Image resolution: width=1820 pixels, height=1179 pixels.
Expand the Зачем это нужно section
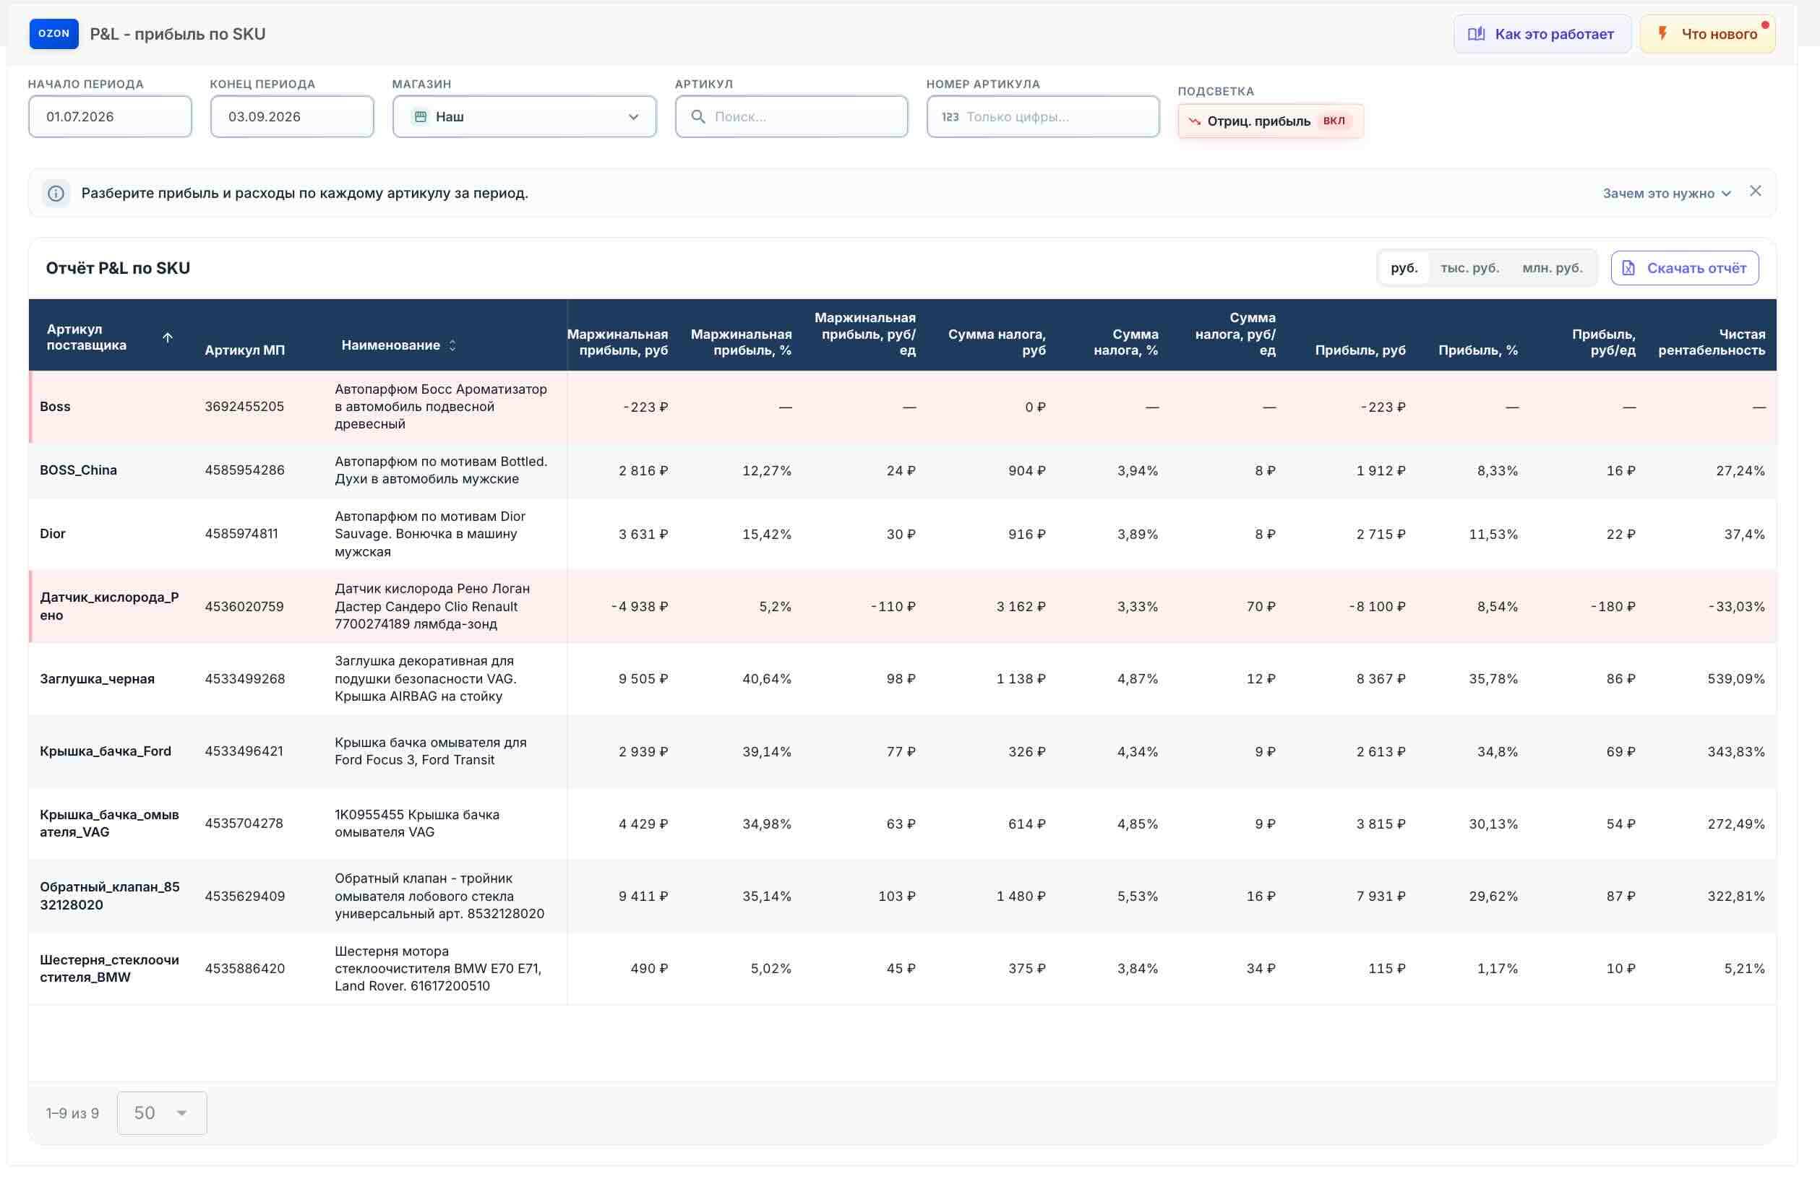(x=1666, y=194)
